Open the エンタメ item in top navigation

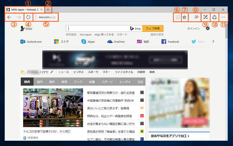pyautogui.click(x=78, y=72)
